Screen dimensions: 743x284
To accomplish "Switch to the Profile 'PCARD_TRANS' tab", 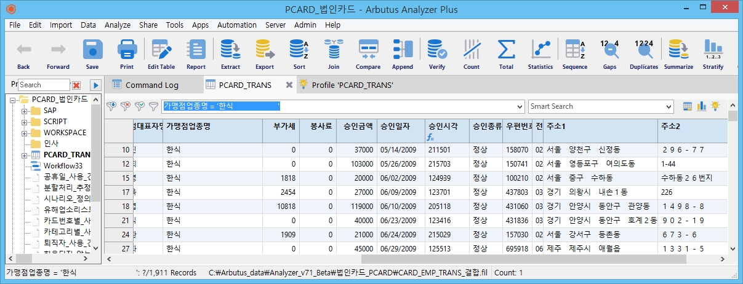I will (351, 85).
